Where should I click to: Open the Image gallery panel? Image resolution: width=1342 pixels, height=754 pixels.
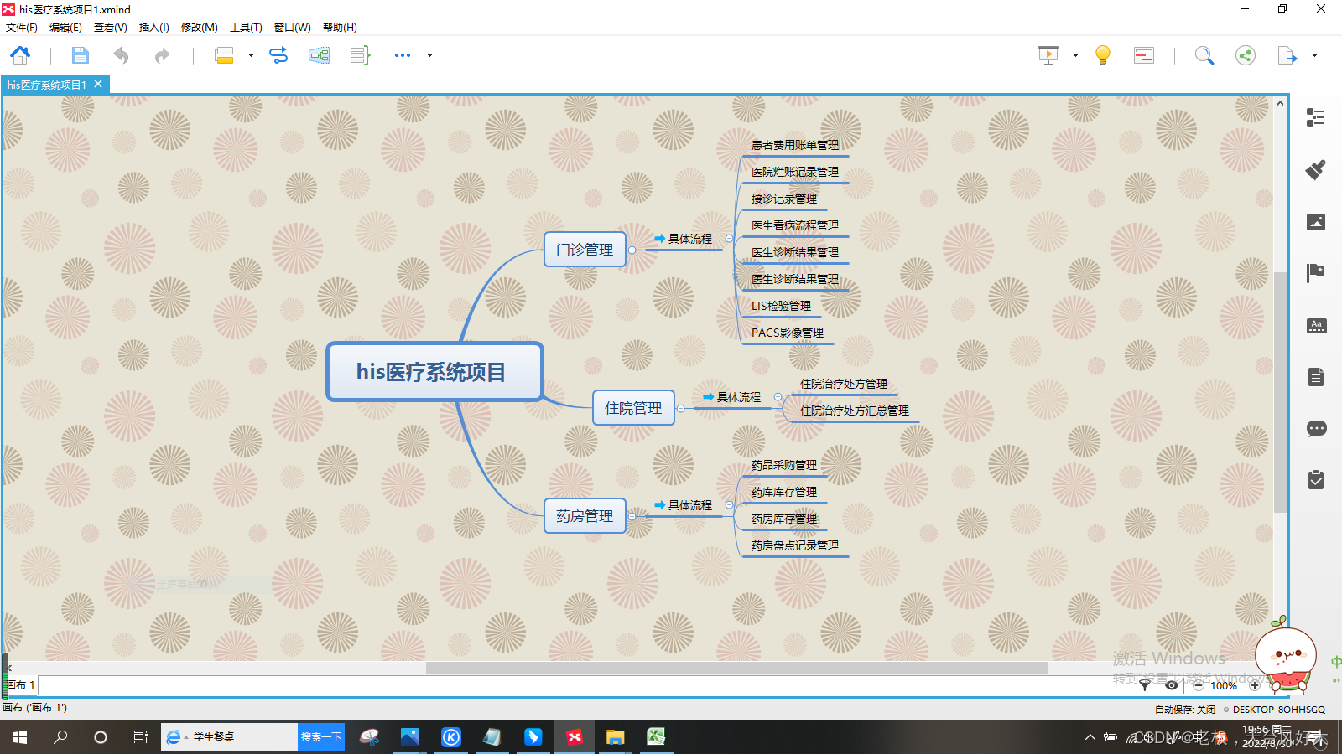(x=1316, y=222)
